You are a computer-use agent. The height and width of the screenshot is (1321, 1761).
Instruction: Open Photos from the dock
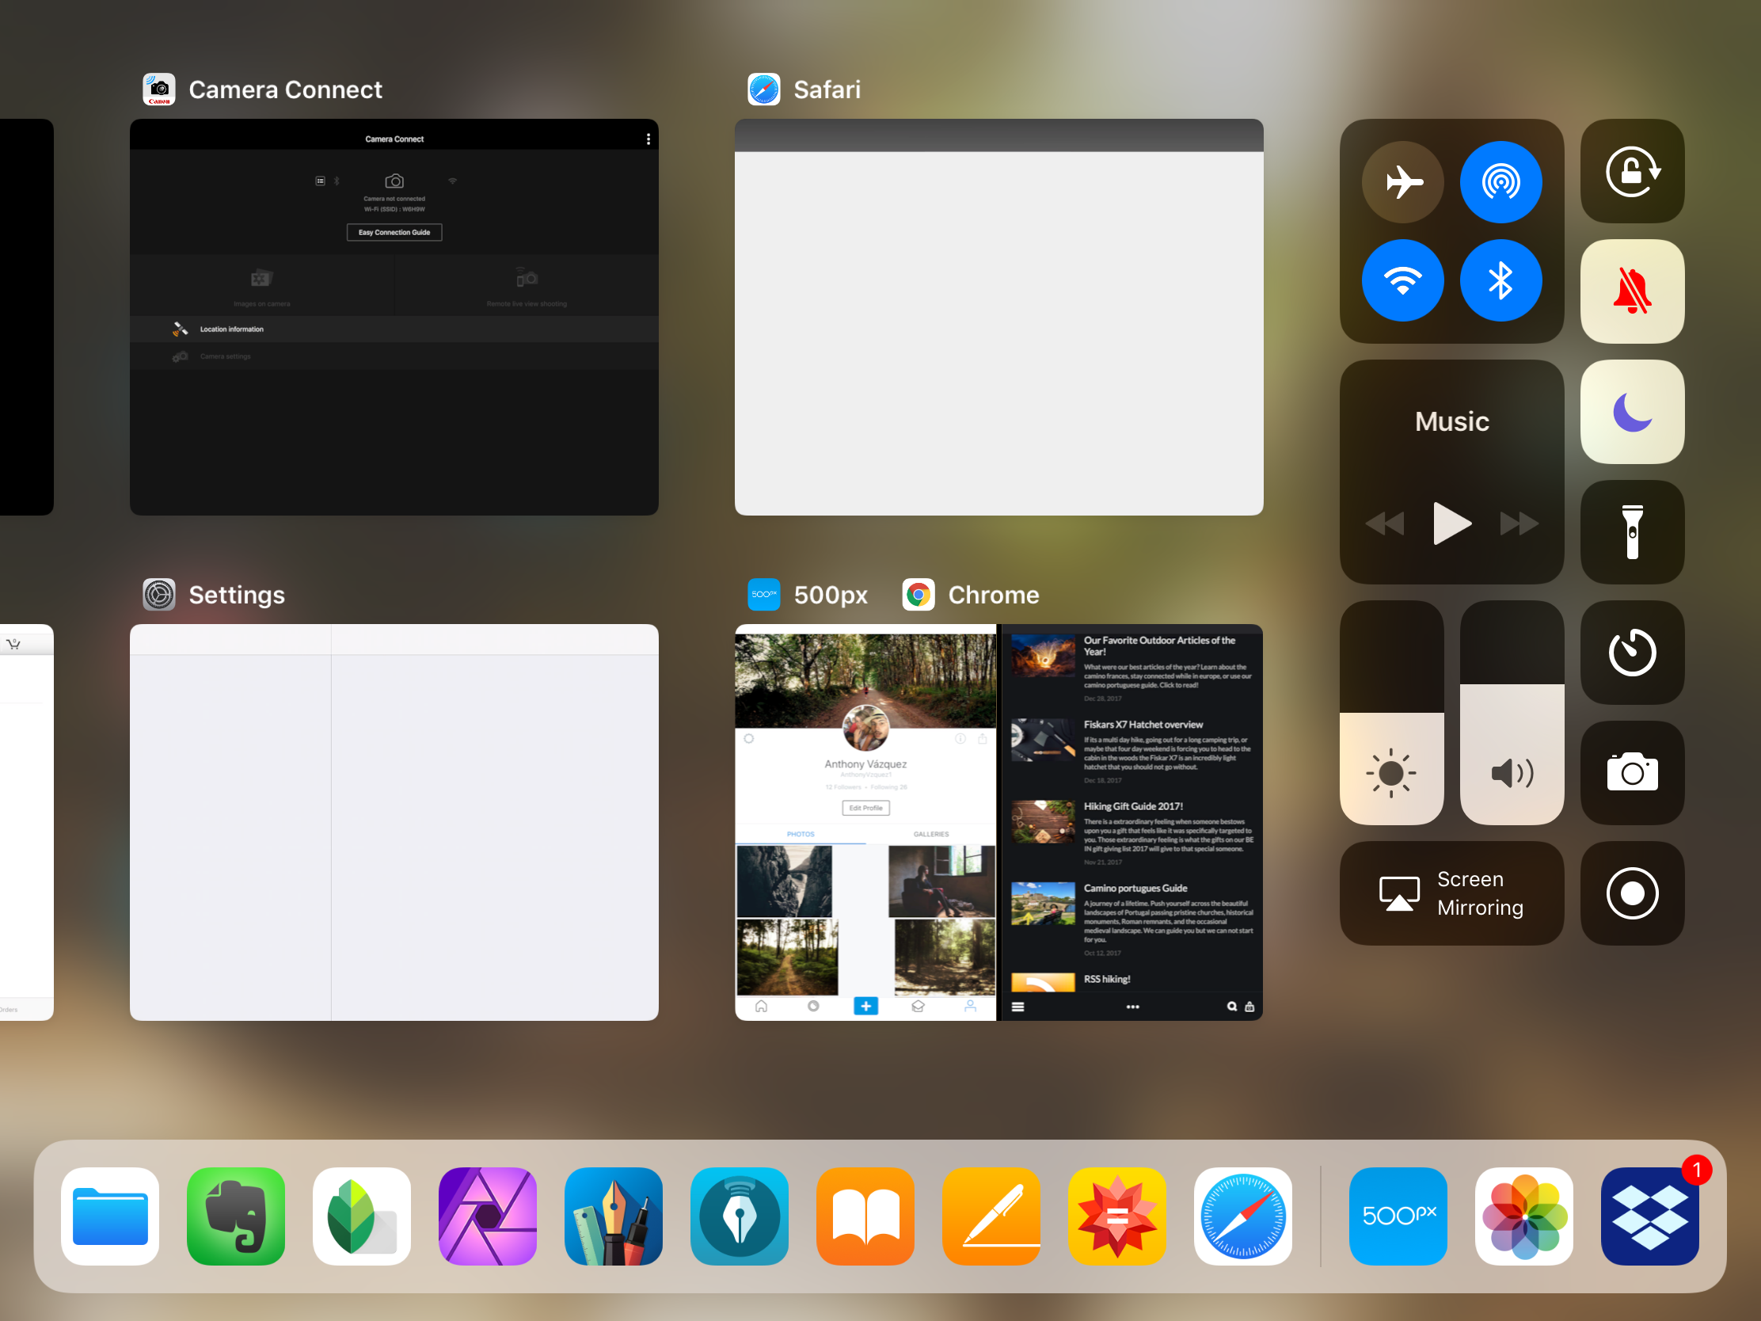pyautogui.click(x=1523, y=1216)
